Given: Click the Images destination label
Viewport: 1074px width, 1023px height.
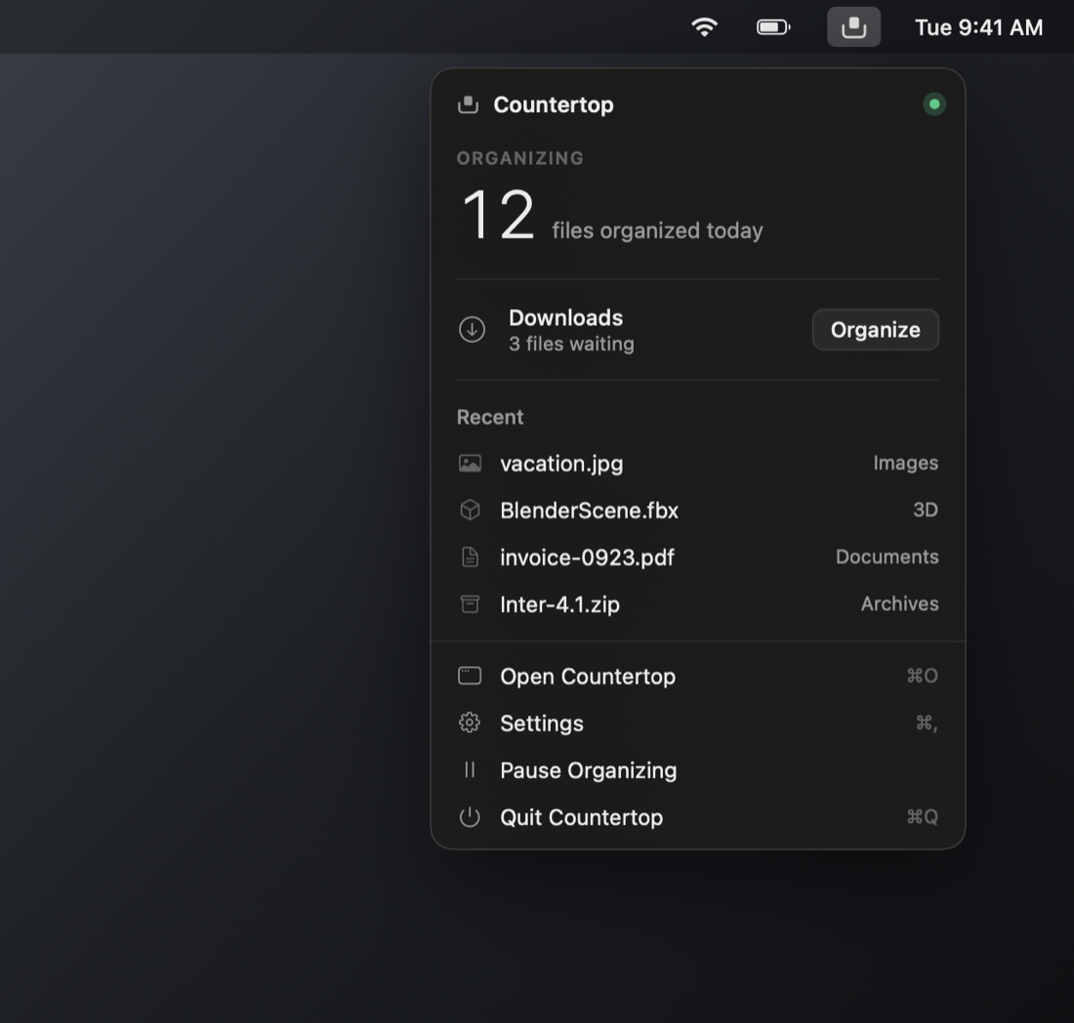Looking at the screenshot, I should point(905,463).
